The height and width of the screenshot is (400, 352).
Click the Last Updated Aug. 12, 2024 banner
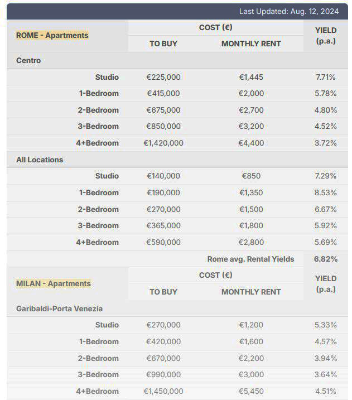click(177, 12)
